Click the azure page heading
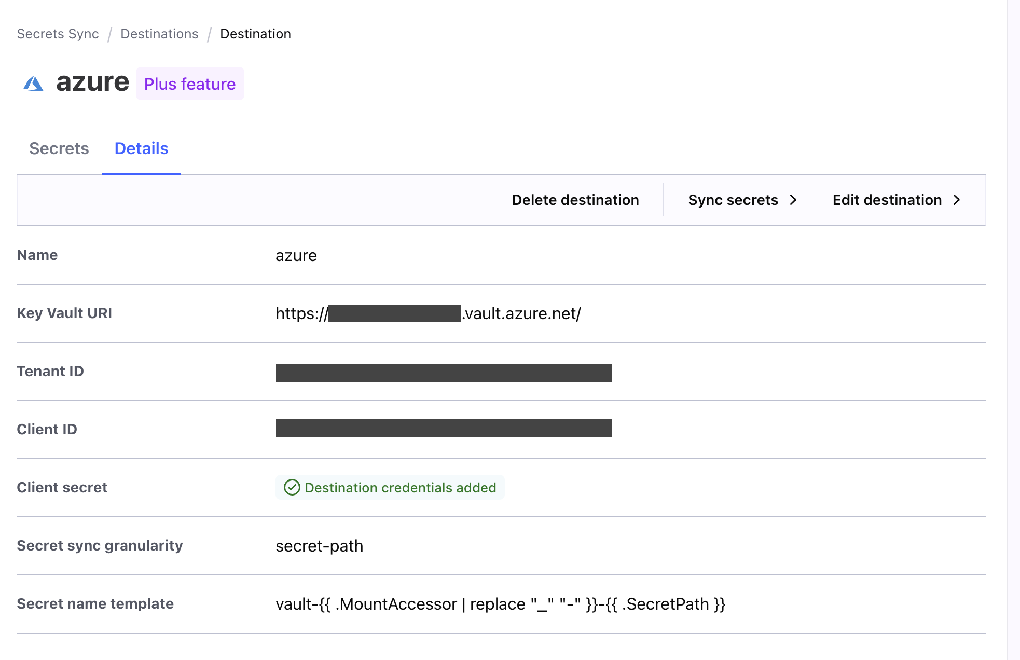Viewport: 1020px width, 660px height. tap(92, 82)
